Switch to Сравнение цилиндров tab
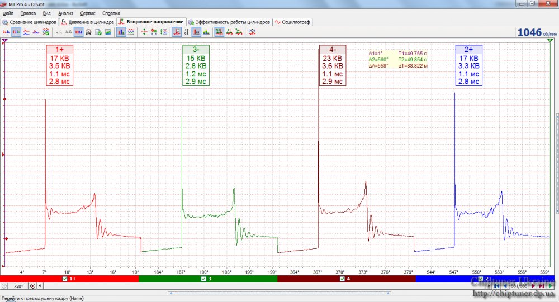 (x=29, y=22)
